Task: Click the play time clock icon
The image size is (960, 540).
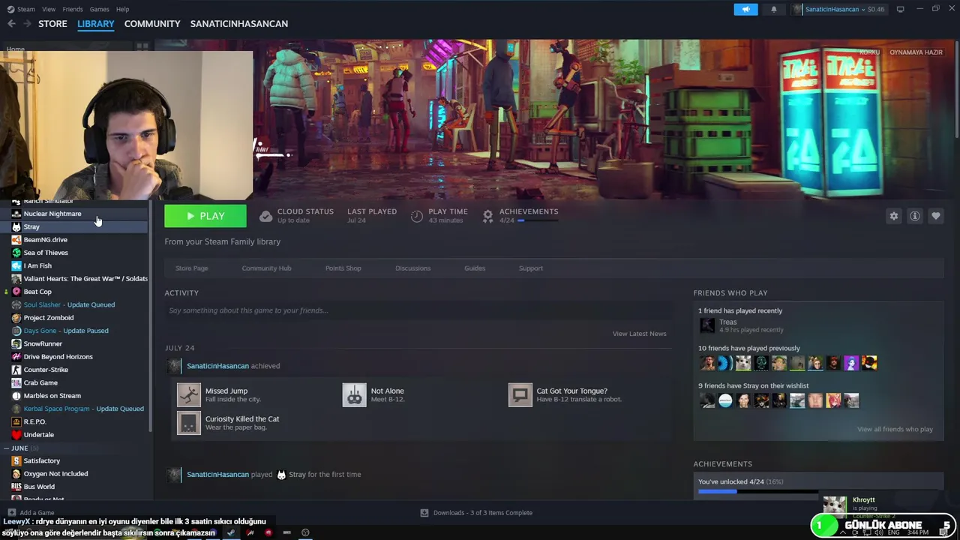Action: [417, 216]
